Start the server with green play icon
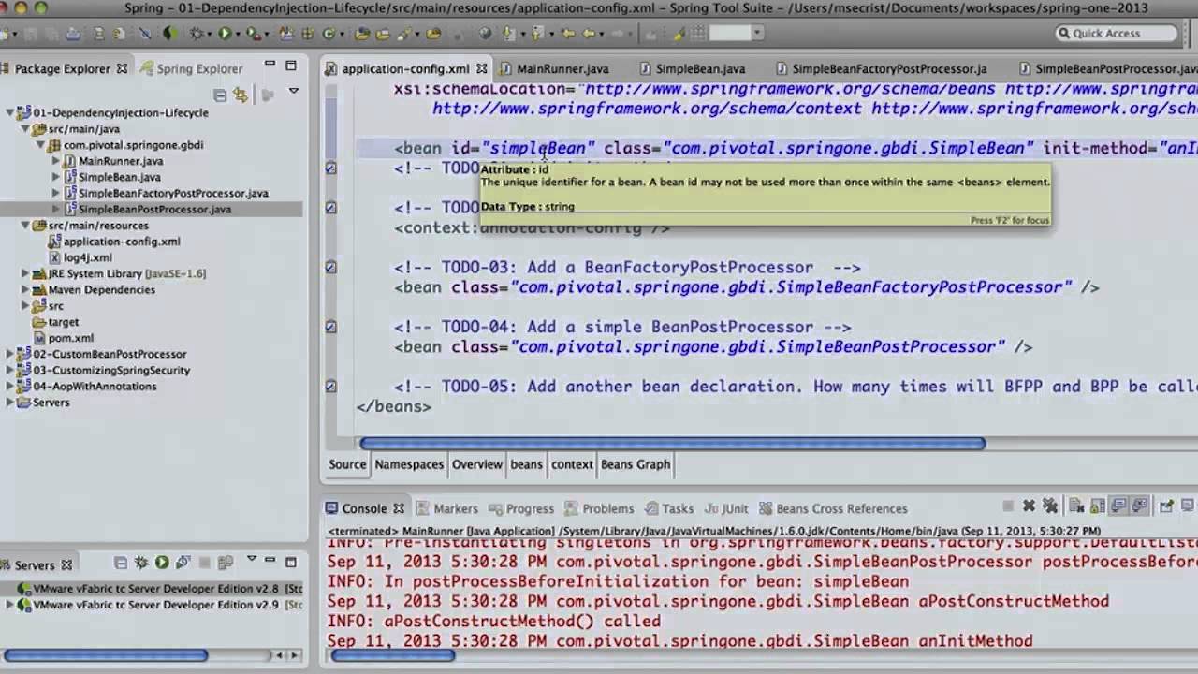 coord(162,562)
